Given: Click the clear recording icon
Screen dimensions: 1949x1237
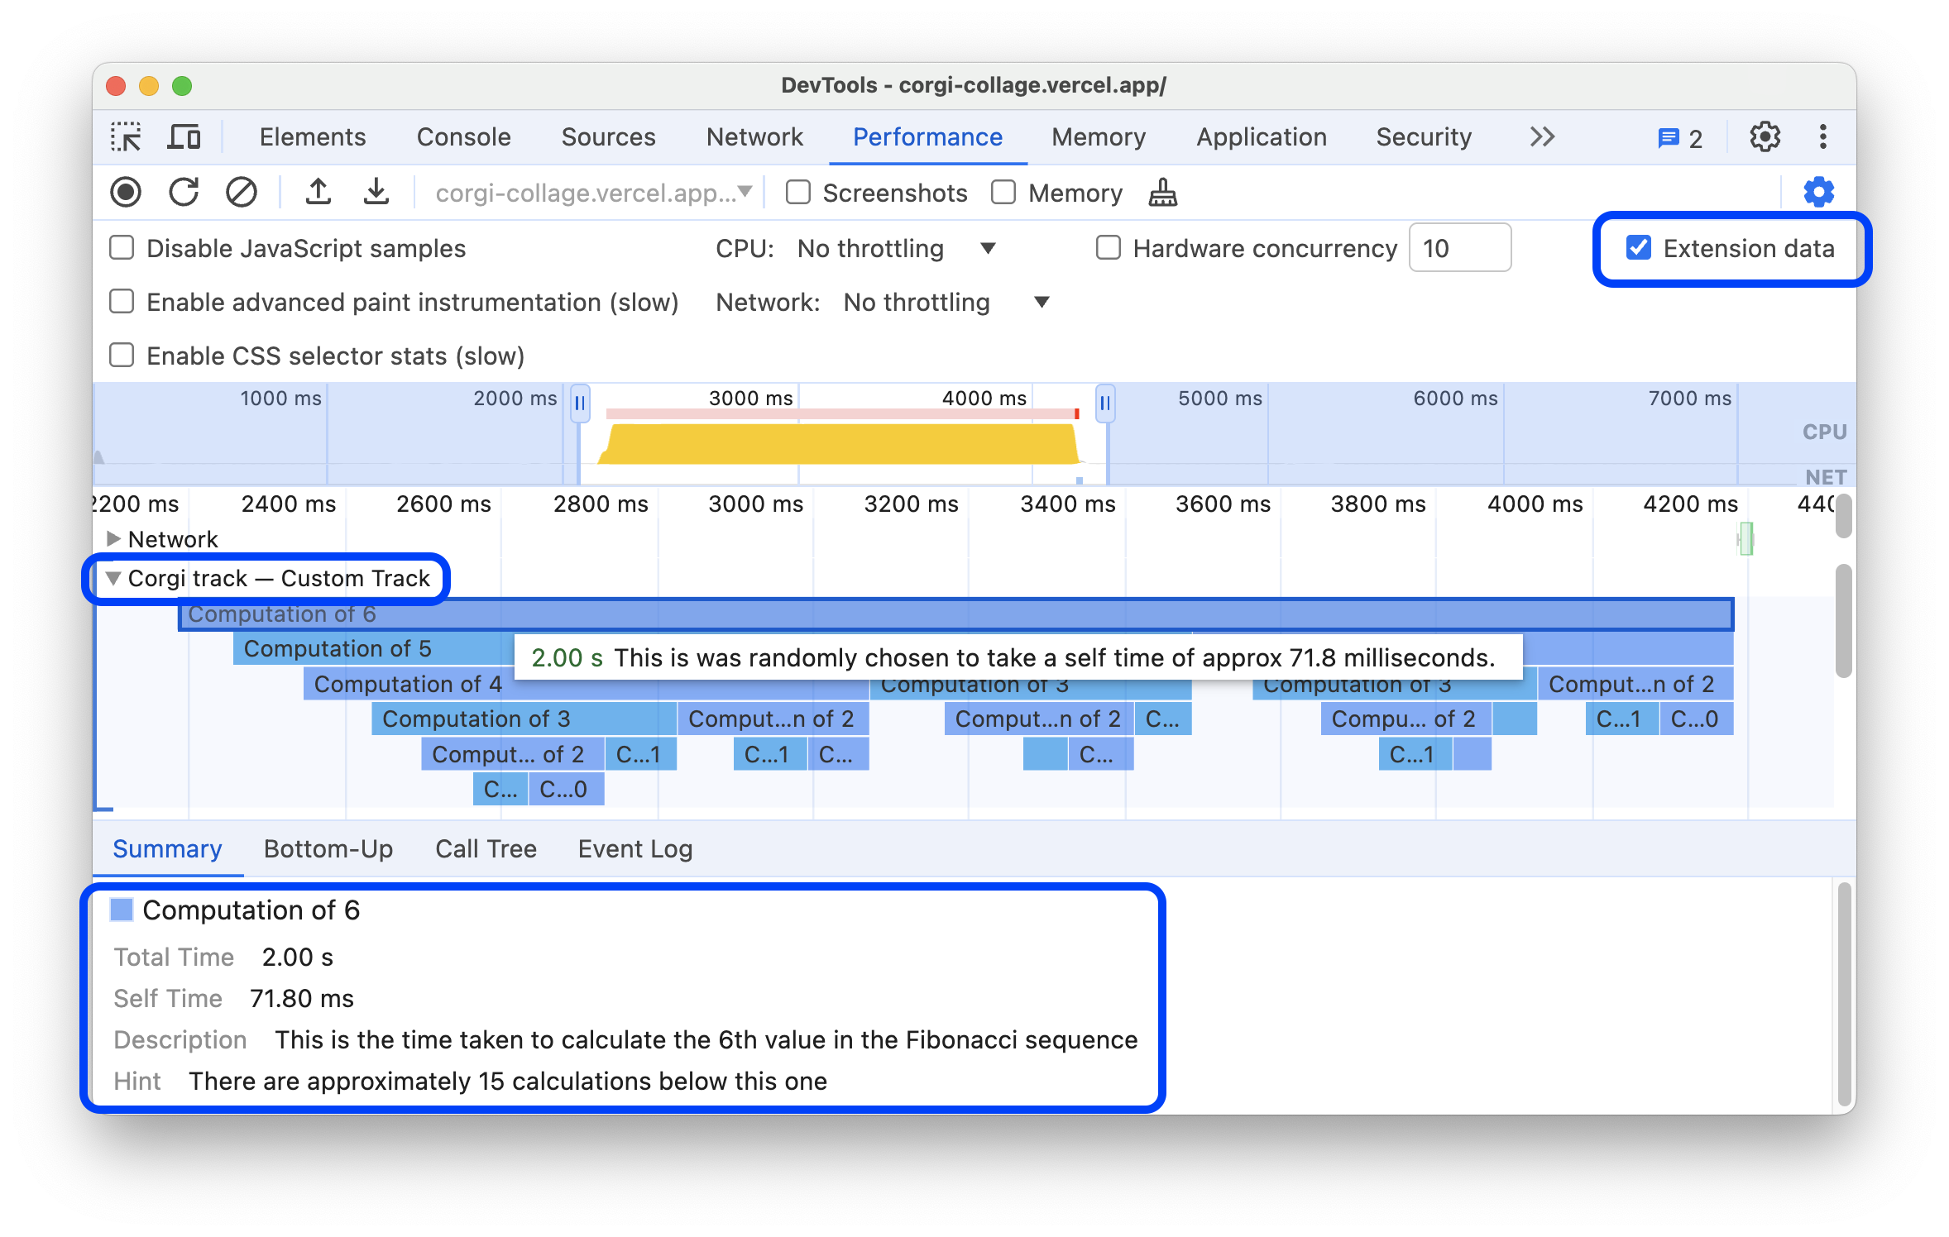Looking at the screenshot, I should 242,192.
